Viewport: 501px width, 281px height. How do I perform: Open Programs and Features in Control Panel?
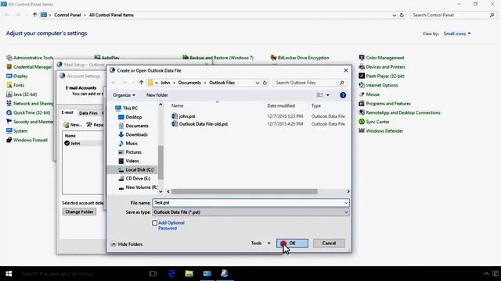384,104
